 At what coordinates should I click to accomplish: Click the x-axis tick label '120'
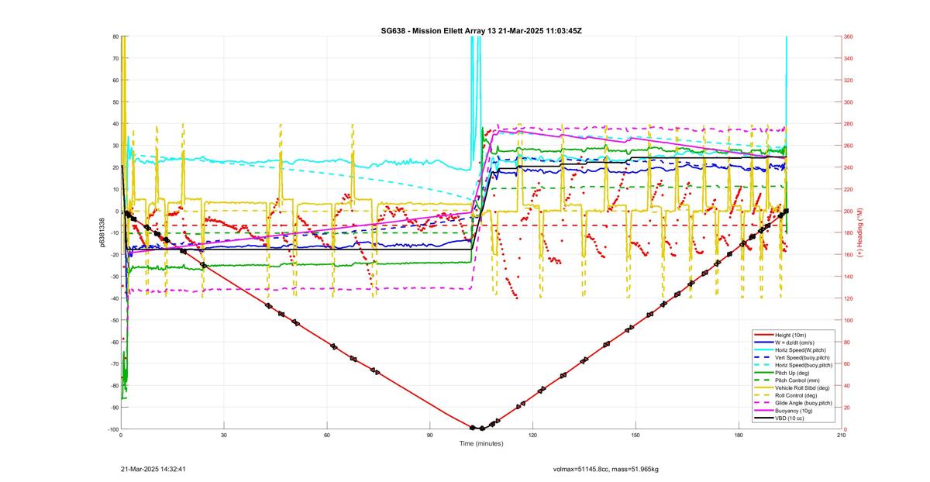[532, 436]
